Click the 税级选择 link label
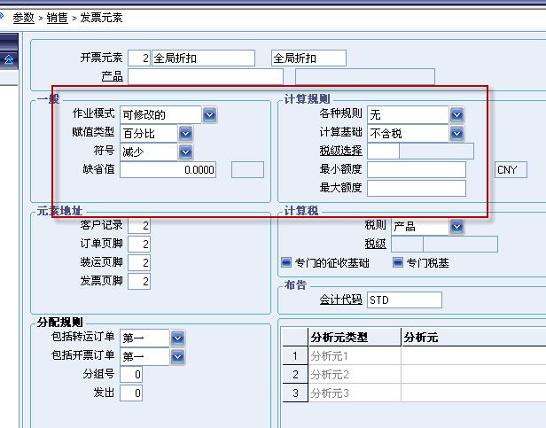The image size is (546, 428). 340,151
